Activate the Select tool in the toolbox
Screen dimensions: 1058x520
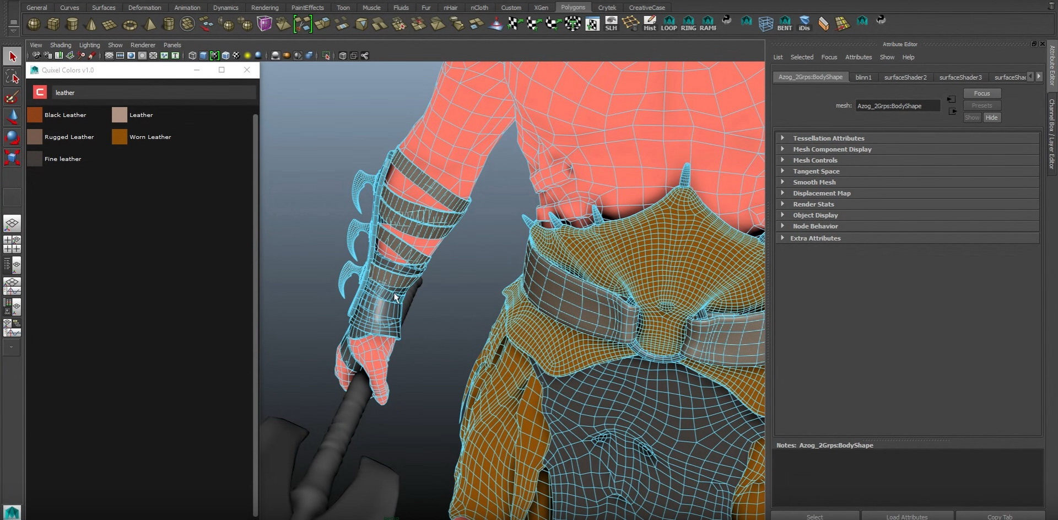pyautogui.click(x=13, y=56)
